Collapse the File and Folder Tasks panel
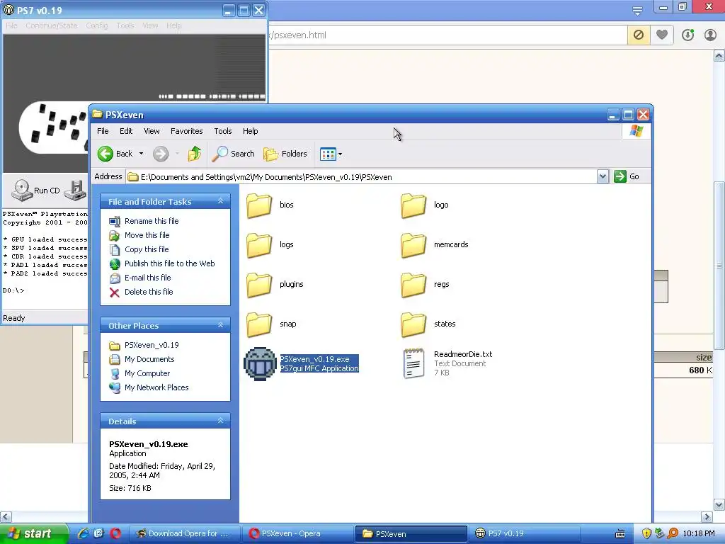 coord(221,201)
